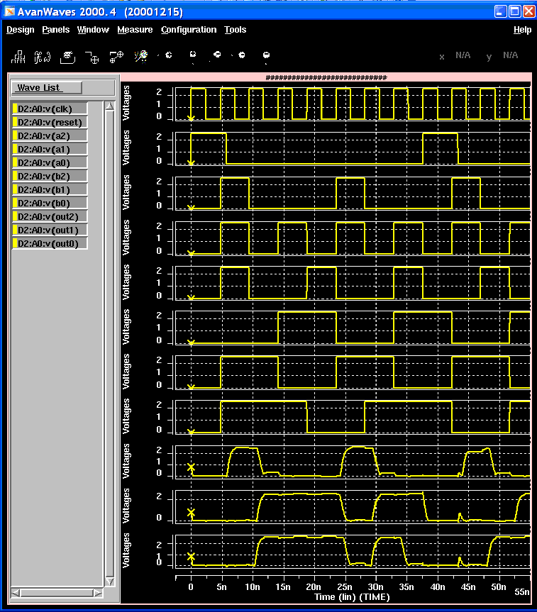The image size is (537, 612).
Task: Click the pink panel title bar with hash marks
Action: [x=326, y=77]
